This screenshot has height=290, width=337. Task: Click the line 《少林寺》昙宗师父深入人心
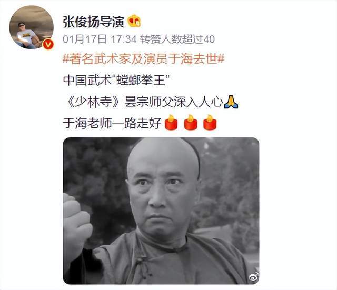(145, 102)
